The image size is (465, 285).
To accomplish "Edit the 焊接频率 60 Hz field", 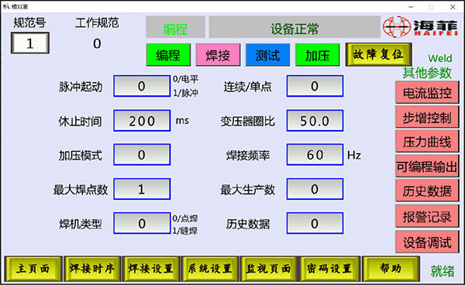I will pyautogui.click(x=315, y=155).
